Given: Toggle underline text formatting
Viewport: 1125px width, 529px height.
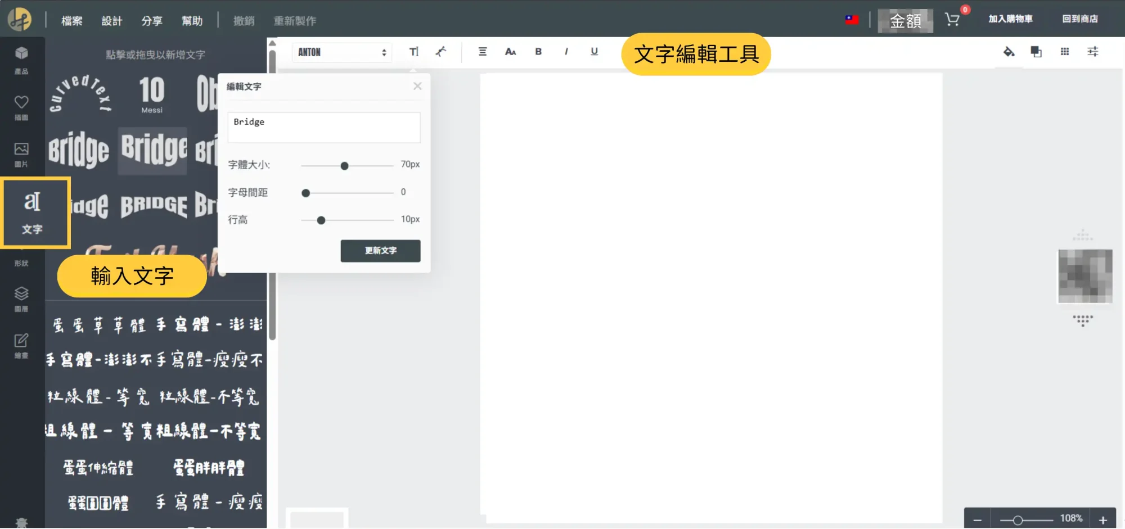Looking at the screenshot, I should tap(594, 52).
